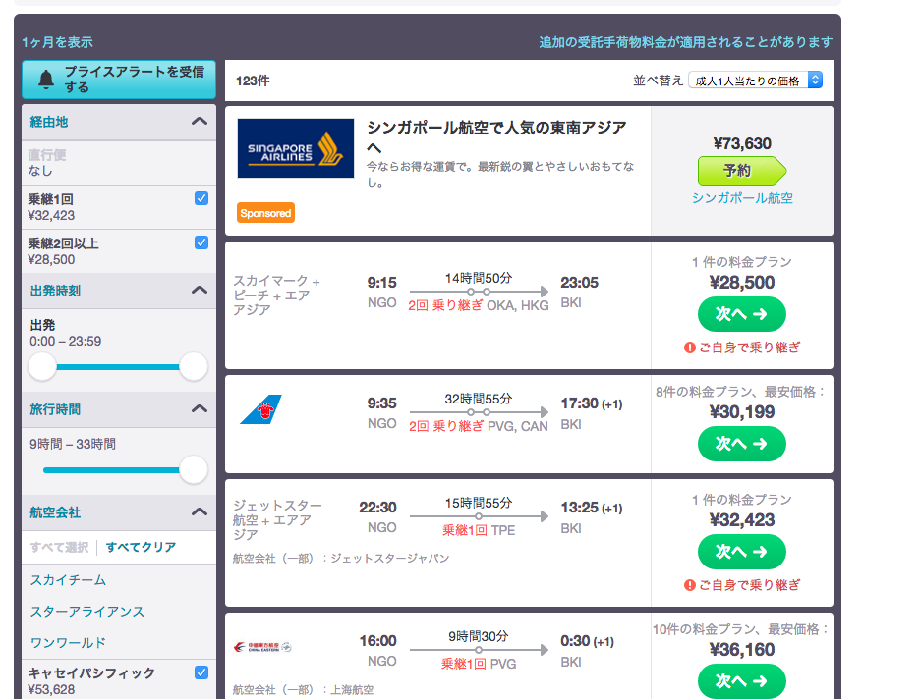
Task: Click 10件の料金プラン、最安価格 text
Action: point(741,629)
